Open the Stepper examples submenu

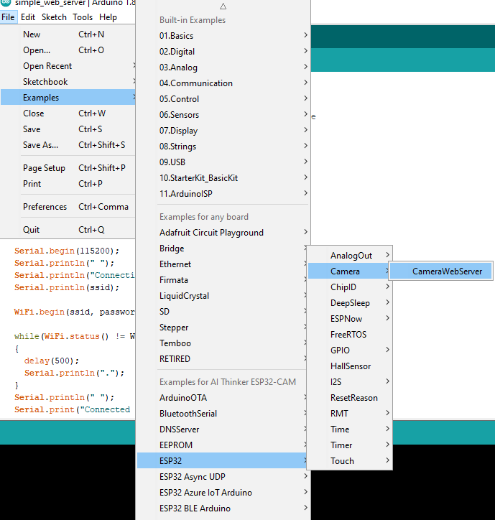221,328
